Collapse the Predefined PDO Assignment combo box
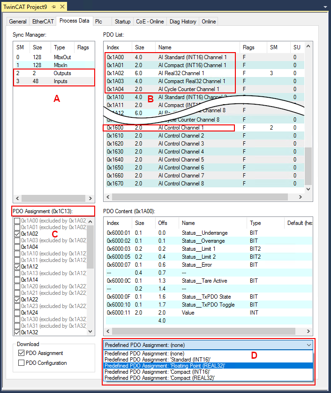The height and width of the screenshot is (393, 331). [309, 345]
